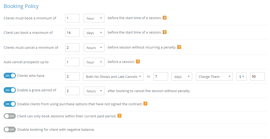Open help icon for unsigned contract option

point(145,104)
